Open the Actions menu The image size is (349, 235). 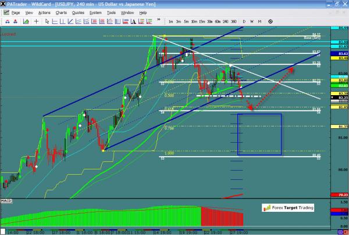44,12
